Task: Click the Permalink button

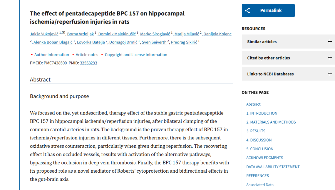Action: pos(268,11)
